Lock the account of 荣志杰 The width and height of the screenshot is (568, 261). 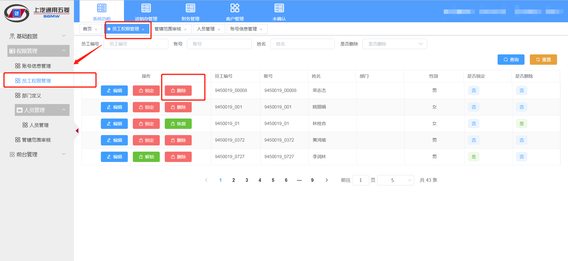146,90
